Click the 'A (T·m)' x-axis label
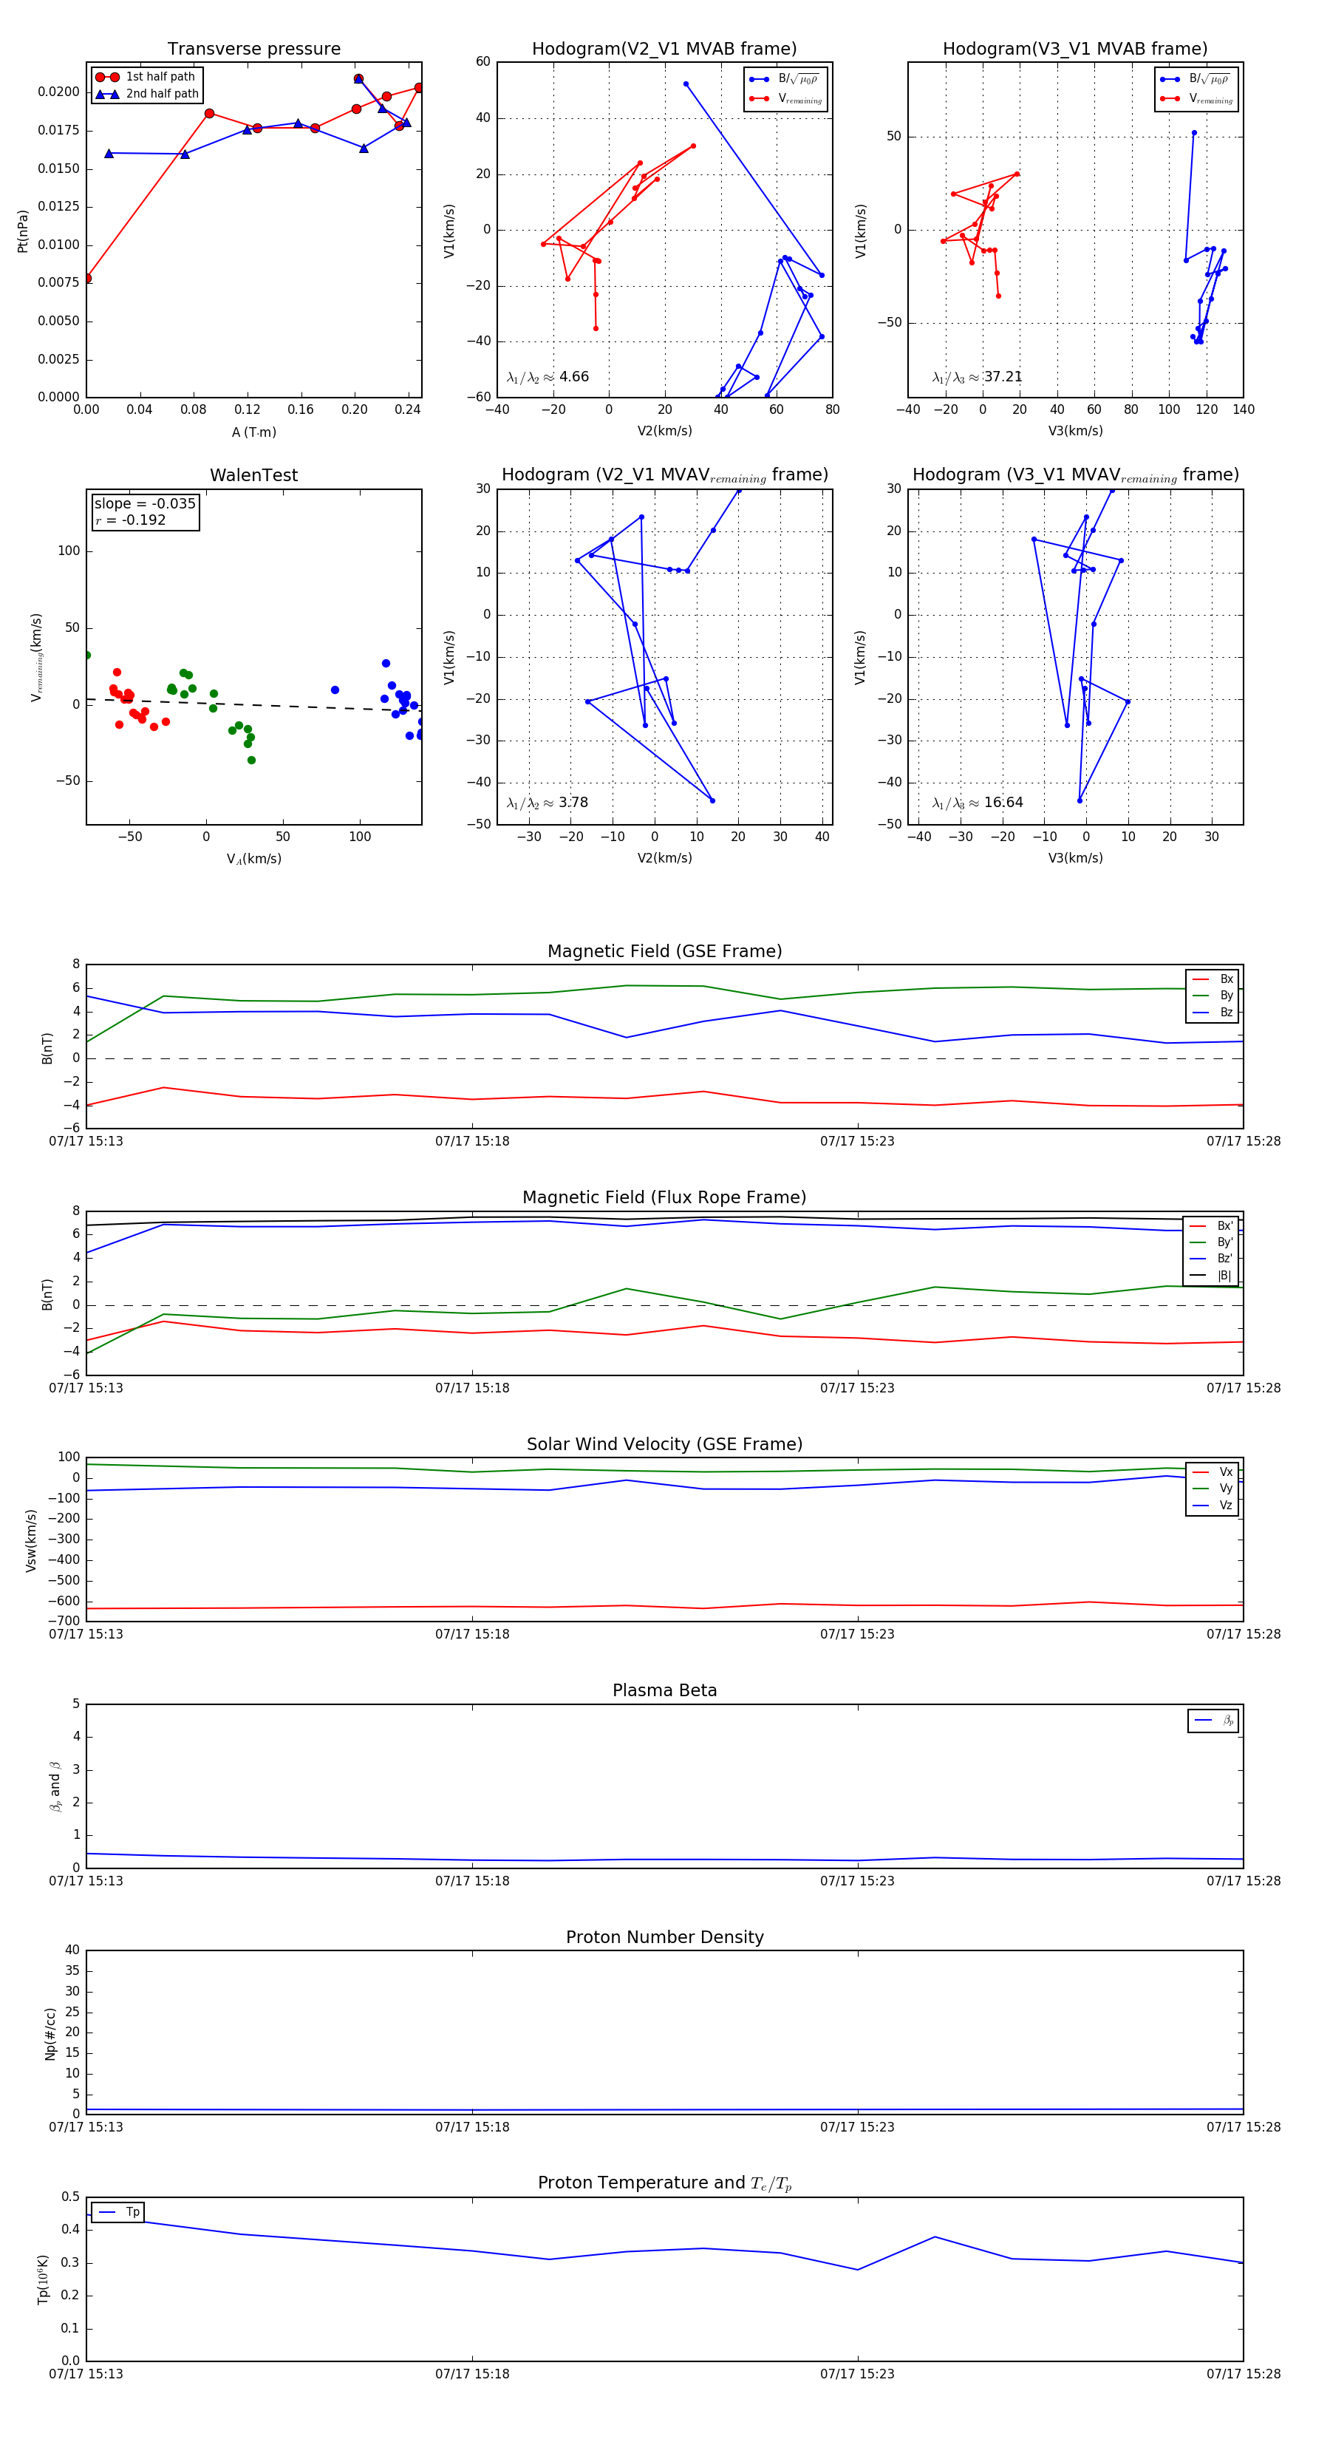Screen dimensions: 1330x2439 coord(253,432)
